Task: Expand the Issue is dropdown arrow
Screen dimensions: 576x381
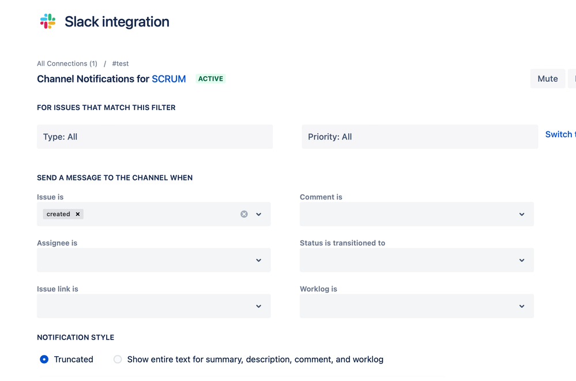Action: point(259,214)
